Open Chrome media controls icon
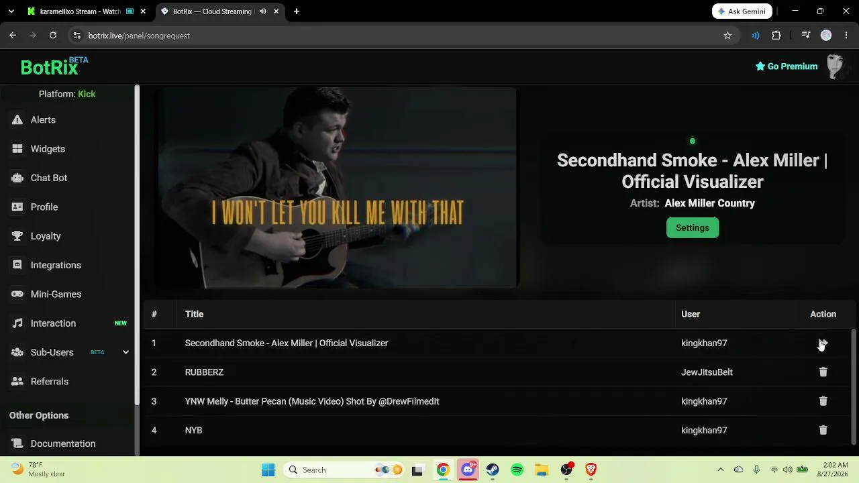The image size is (859, 483). [x=806, y=36]
